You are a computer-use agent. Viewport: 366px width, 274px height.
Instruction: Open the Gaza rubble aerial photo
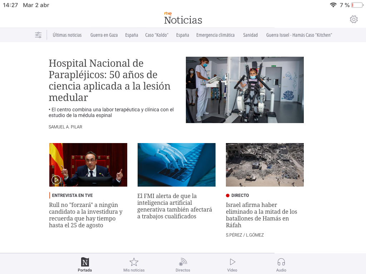click(265, 165)
